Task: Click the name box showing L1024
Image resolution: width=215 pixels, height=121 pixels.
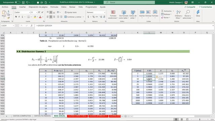Action: pos(7,26)
